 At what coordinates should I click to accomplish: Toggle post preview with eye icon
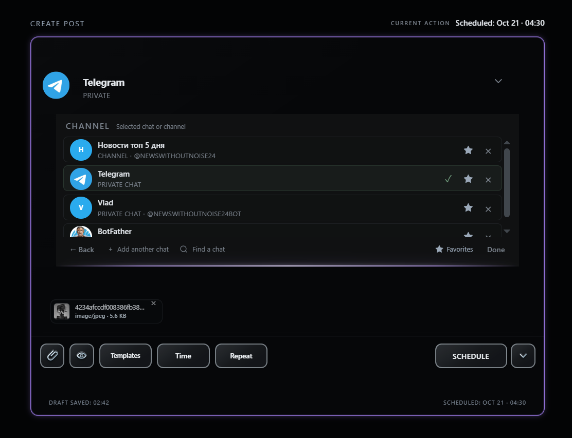tap(82, 356)
